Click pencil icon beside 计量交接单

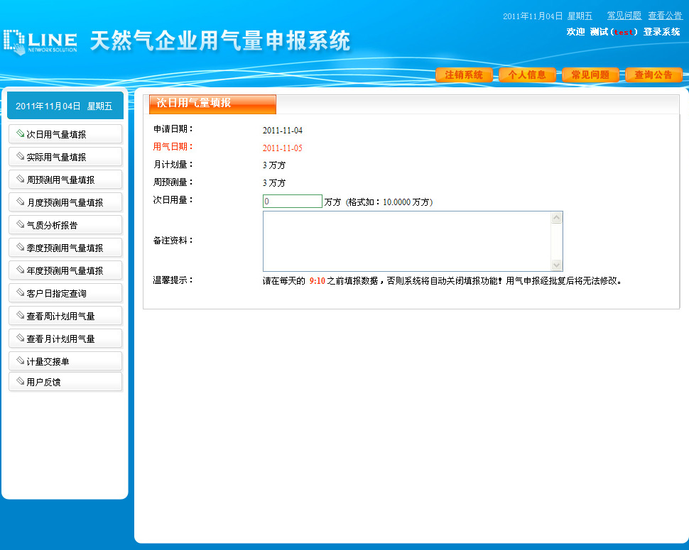[x=20, y=361]
